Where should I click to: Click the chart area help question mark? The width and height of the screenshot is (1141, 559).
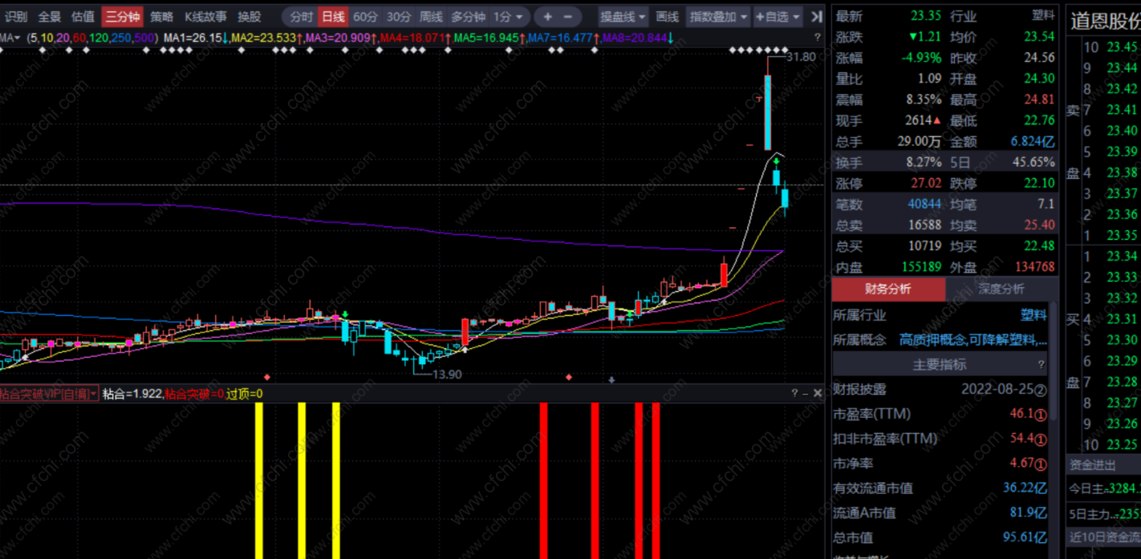818,37
